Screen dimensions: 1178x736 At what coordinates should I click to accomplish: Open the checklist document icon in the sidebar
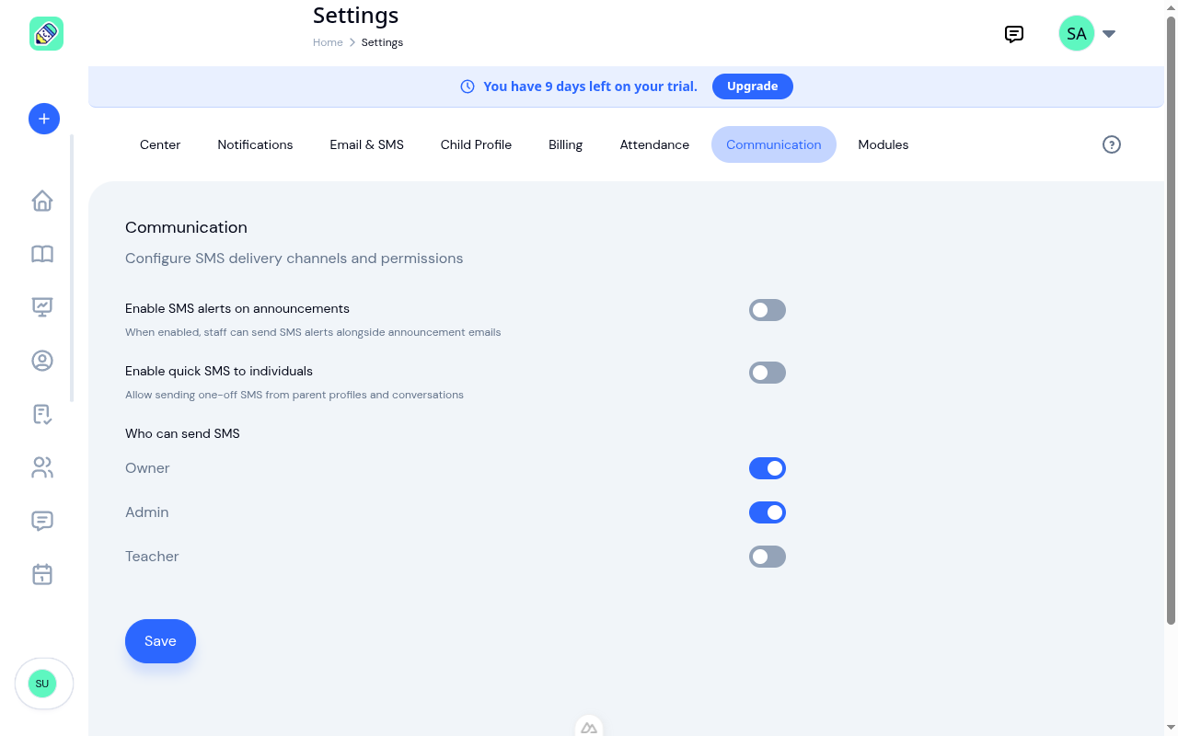pos(42,414)
